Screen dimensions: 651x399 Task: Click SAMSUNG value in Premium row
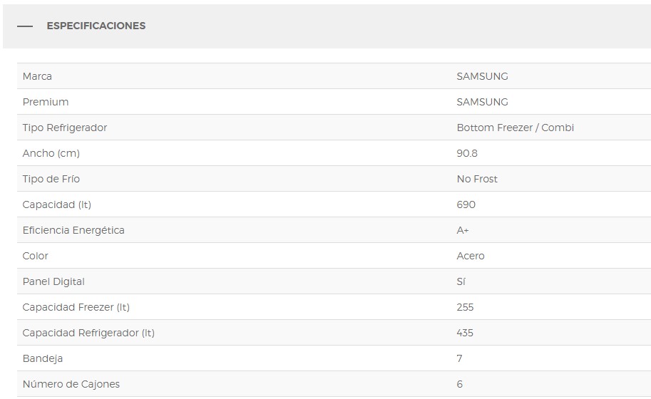(x=482, y=102)
